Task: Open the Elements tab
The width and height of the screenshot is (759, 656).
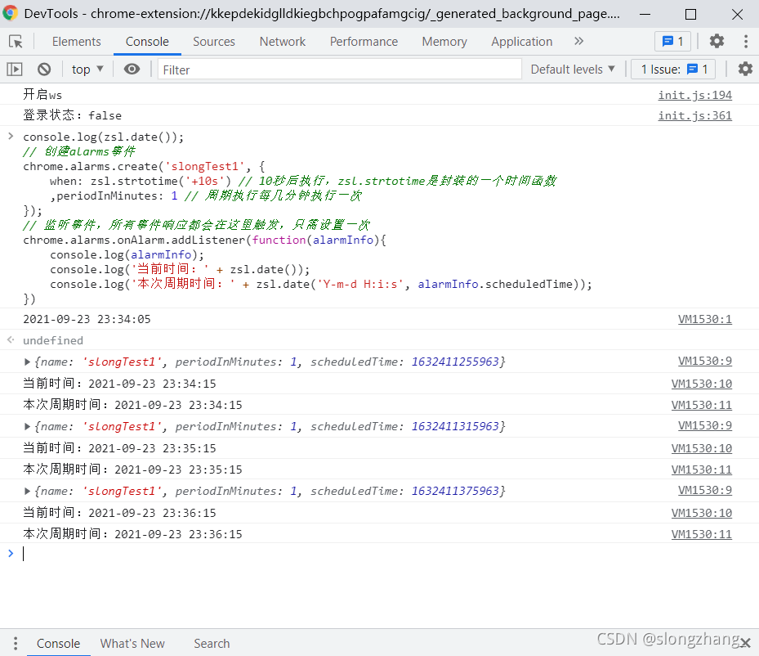Action: click(x=77, y=42)
